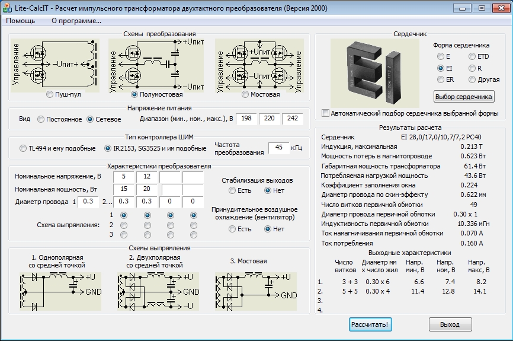Click the nominal power field with 20
Image resolution: width=513 pixels, height=341 pixels.
coord(147,189)
